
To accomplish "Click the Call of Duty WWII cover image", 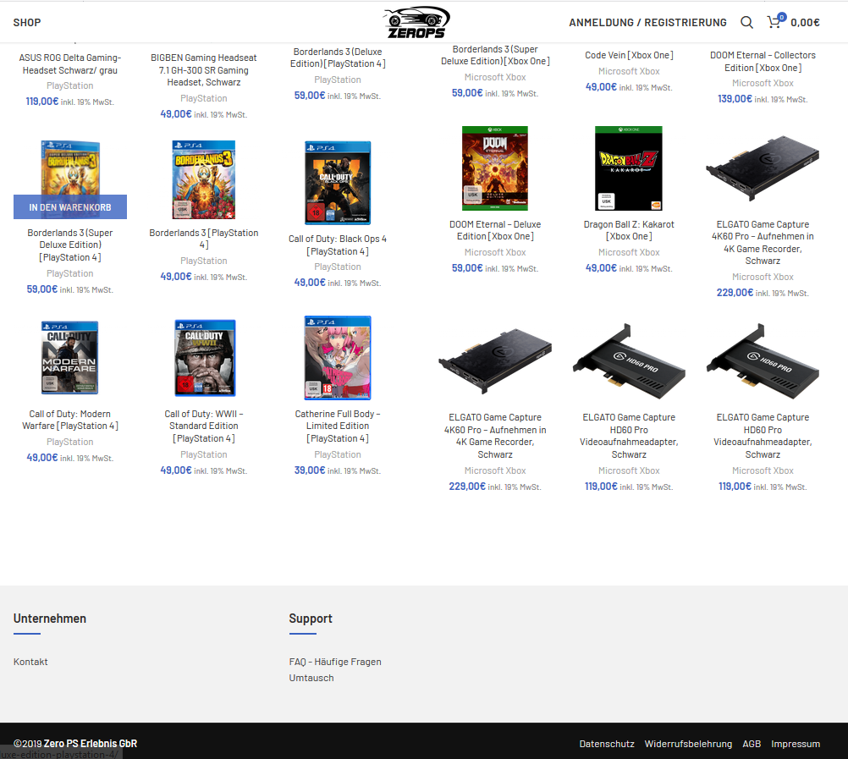I will (205, 357).
